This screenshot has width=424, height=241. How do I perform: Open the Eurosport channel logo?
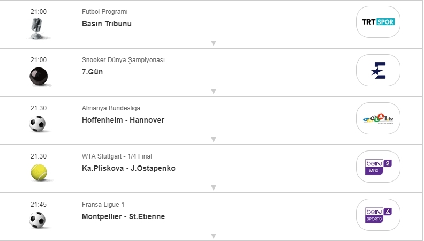(x=378, y=70)
